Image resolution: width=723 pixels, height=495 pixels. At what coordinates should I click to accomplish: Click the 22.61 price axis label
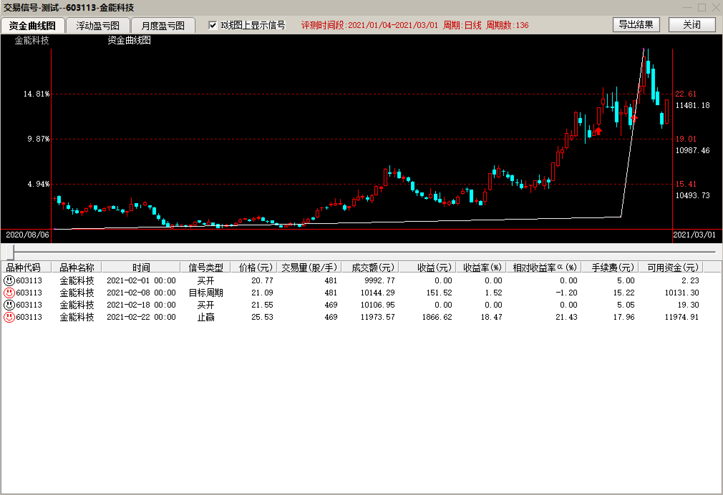coord(686,94)
